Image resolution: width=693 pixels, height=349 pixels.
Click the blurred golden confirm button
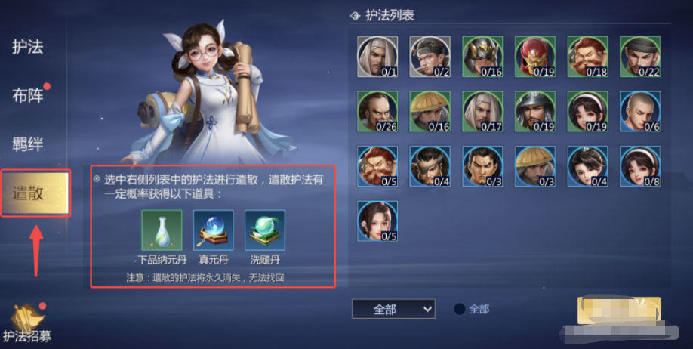pyautogui.click(x=619, y=310)
